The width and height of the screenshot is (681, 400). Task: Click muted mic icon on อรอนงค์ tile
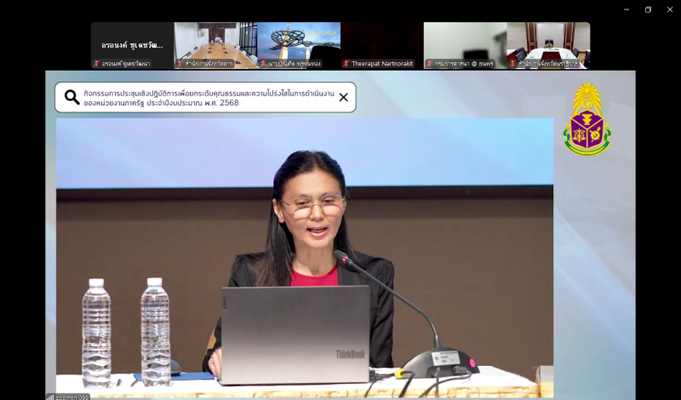tap(96, 64)
